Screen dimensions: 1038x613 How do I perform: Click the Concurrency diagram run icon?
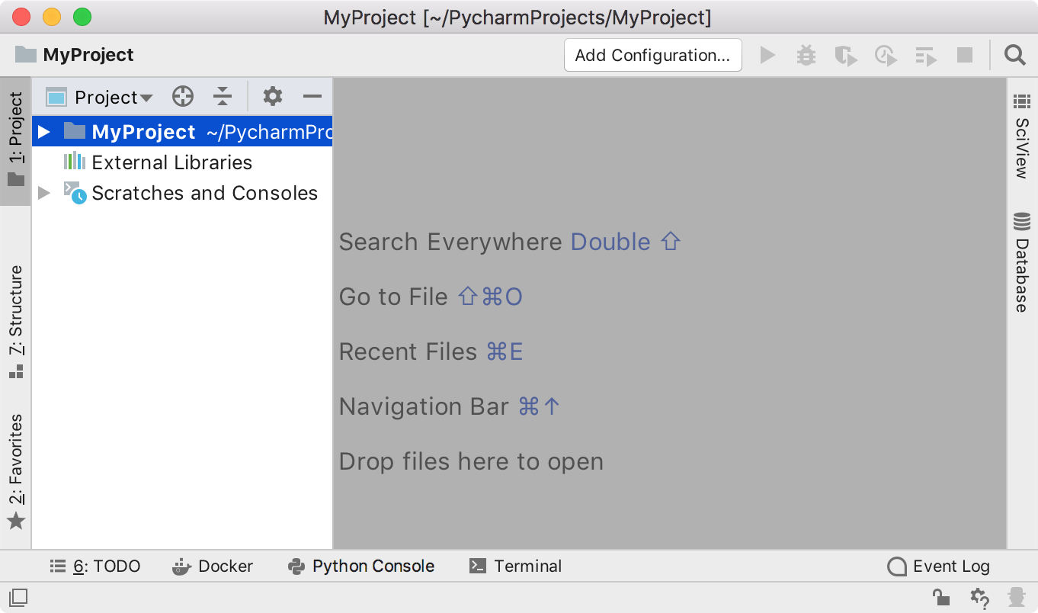tap(926, 56)
